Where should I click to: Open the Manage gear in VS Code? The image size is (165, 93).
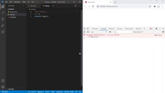3,87
